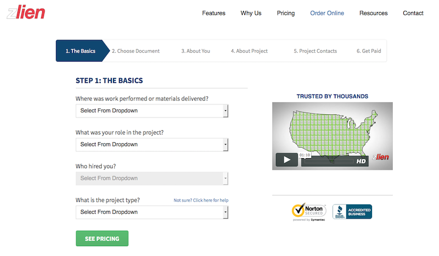Viewport: 439px width, 256px height.
Task: Click the 'Not sure? Click here for help' link
Action: pos(201,201)
